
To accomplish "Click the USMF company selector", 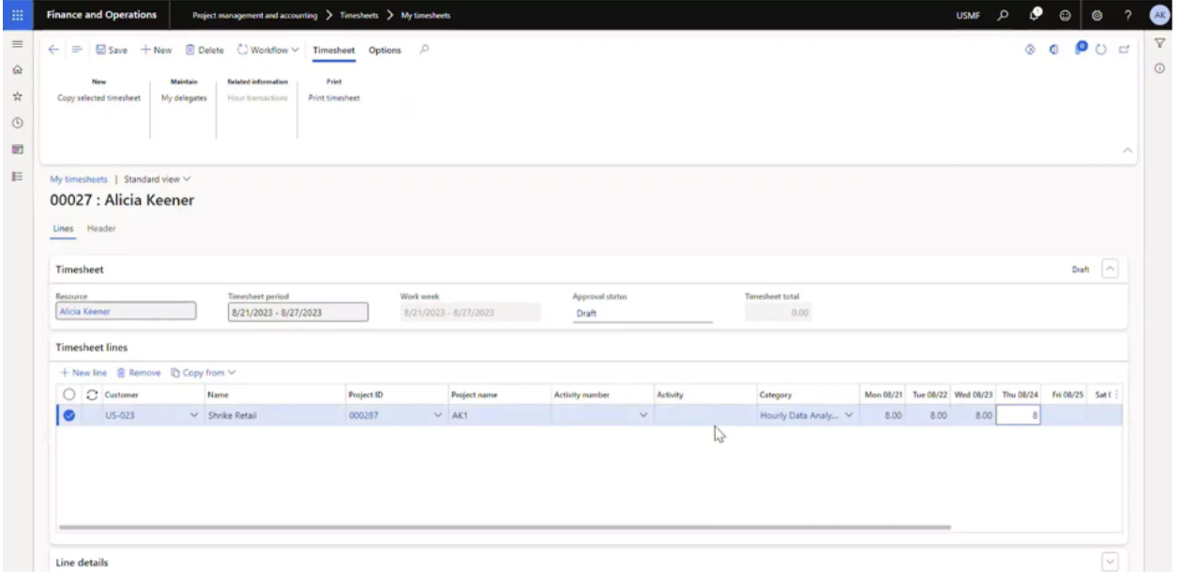I will 968,15.
